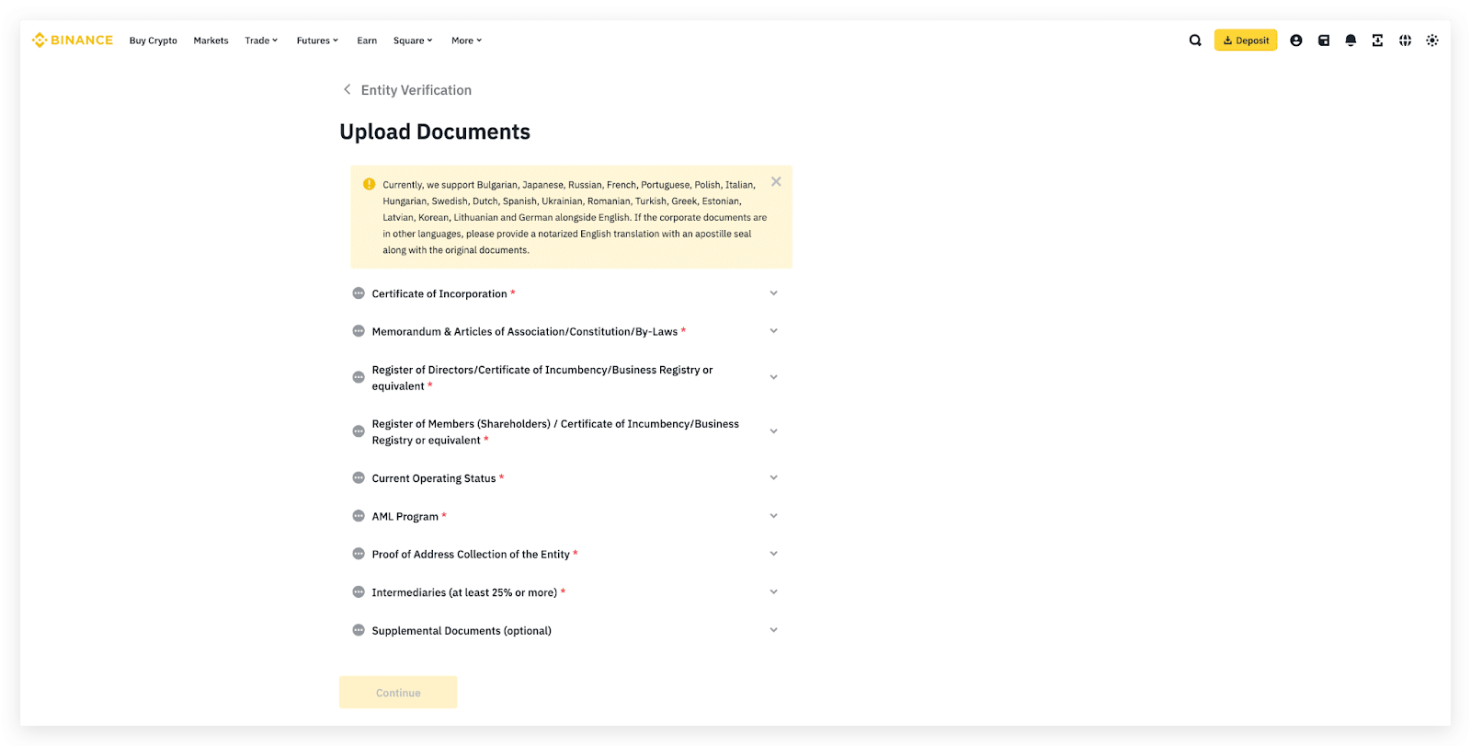1471x746 pixels.
Task: Click status icon beside Current Operating Status
Action: pos(359,478)
